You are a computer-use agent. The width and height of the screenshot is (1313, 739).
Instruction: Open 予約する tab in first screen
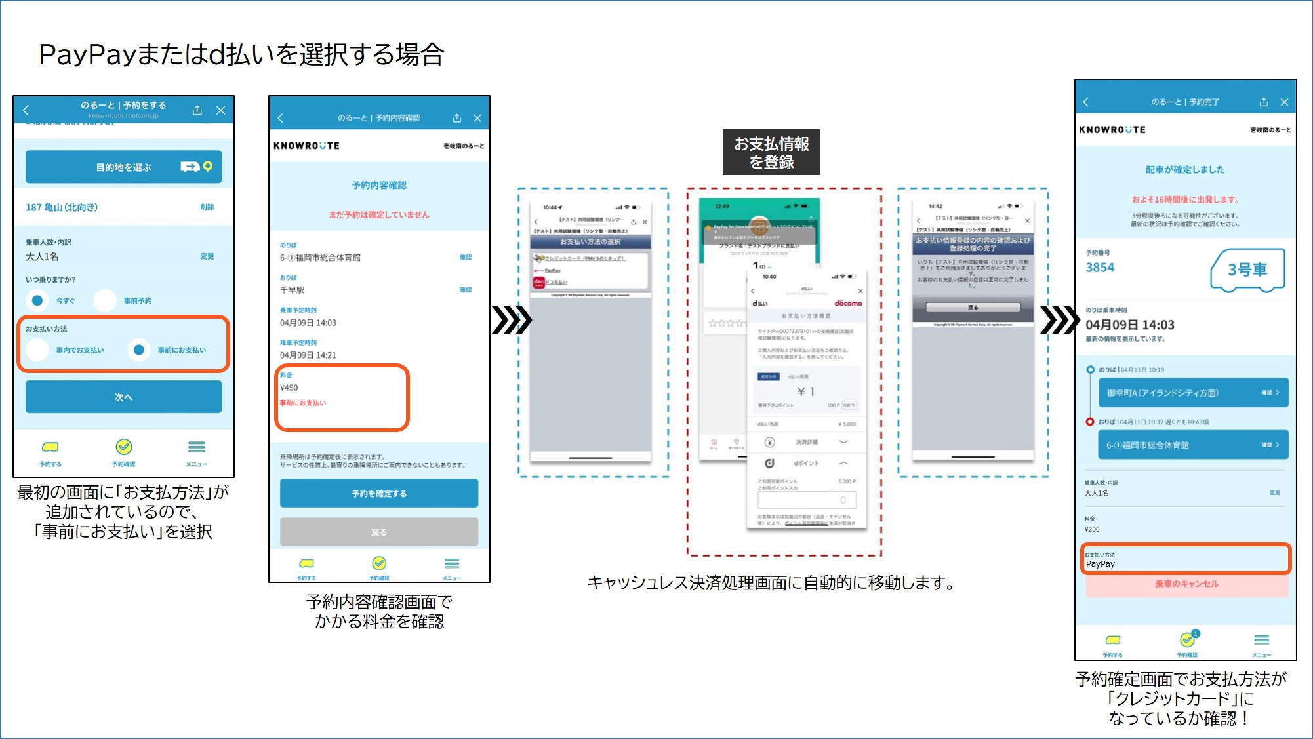[51, 453]
